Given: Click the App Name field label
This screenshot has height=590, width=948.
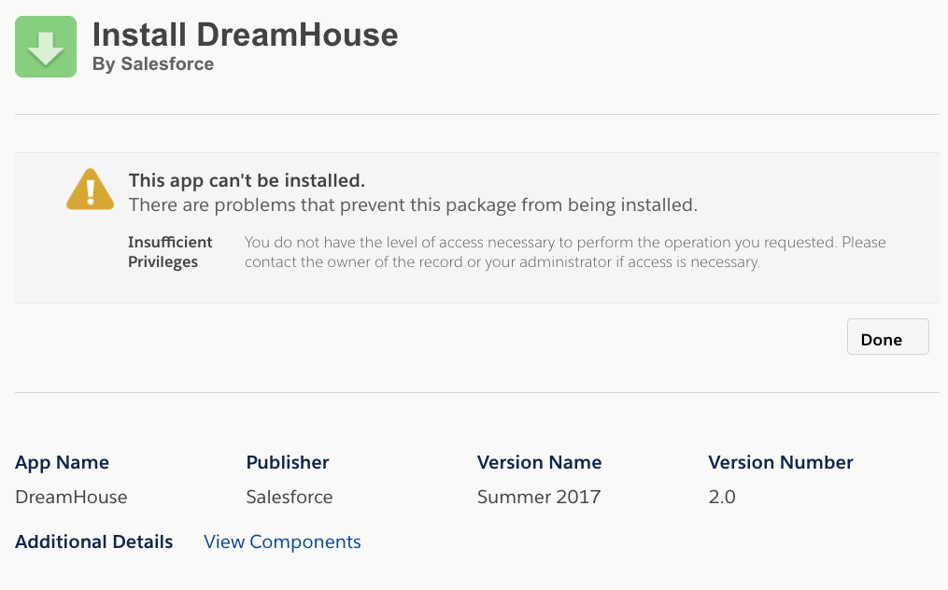Looking at the screenshot, I should [62, 462].
